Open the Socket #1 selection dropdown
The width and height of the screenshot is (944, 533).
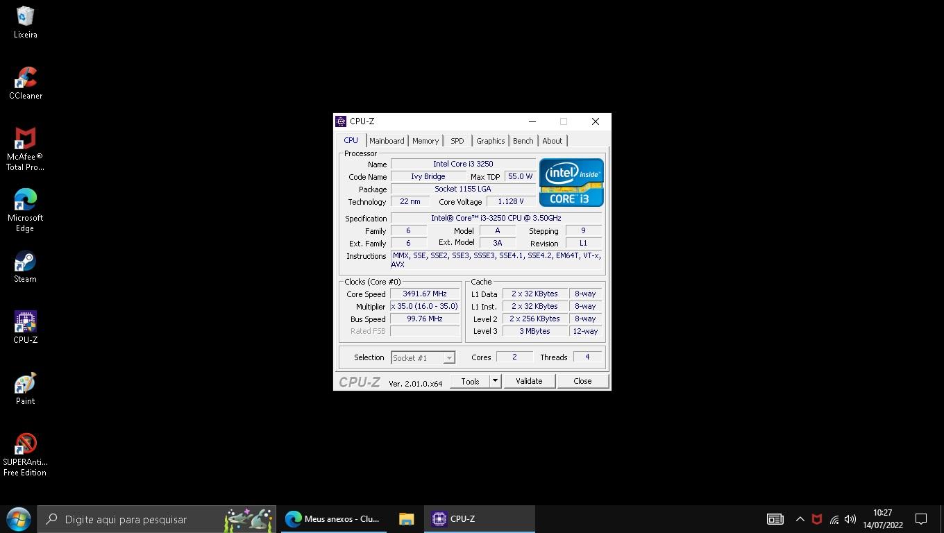point(423,357)
